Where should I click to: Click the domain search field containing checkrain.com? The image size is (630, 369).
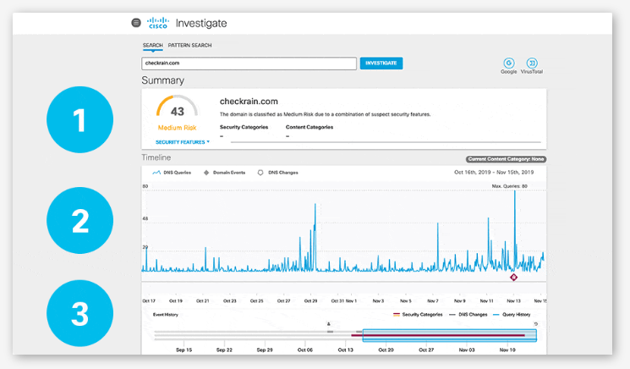[x=249, y=63]
